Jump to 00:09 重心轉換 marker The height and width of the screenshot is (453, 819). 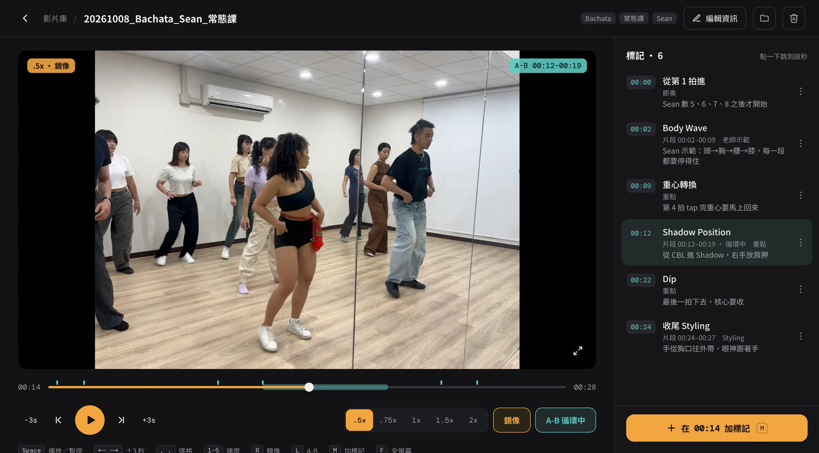tap(717, 196)
